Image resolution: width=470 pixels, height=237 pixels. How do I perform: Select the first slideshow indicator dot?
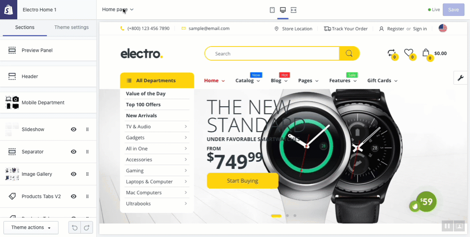(276, 216)
